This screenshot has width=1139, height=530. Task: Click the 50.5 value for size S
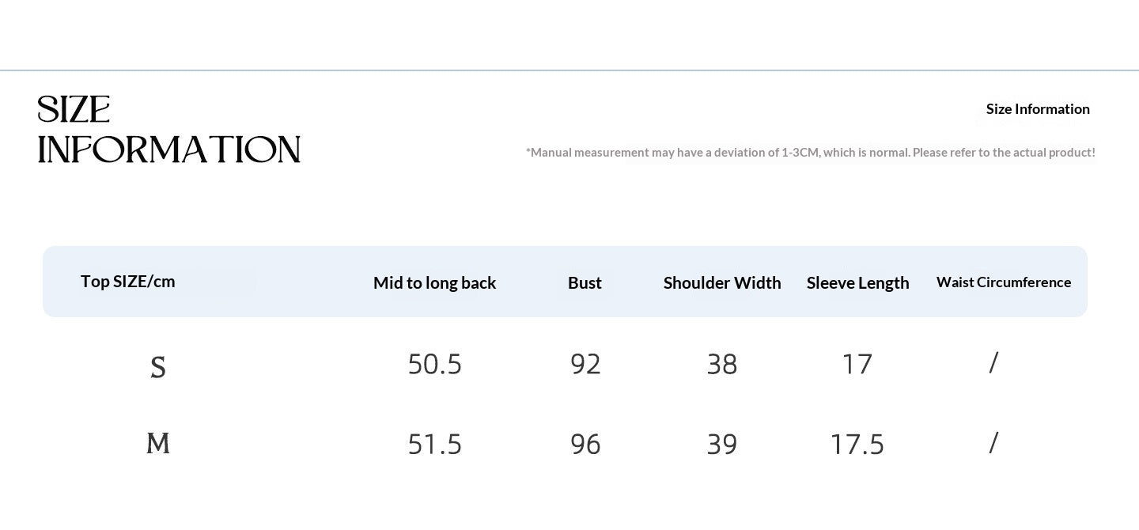tap(435, 364)
